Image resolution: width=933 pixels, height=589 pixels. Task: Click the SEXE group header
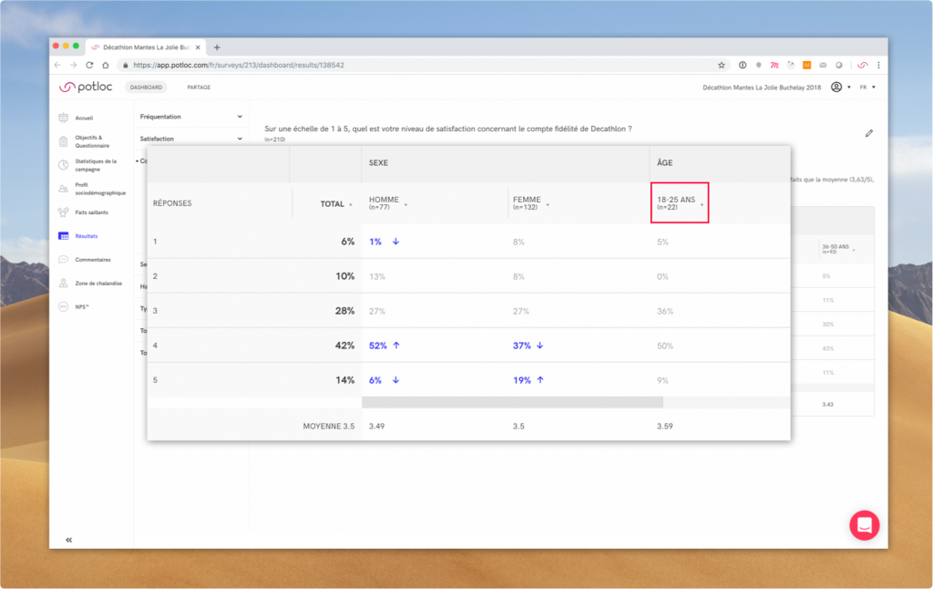tap(378, 162)
